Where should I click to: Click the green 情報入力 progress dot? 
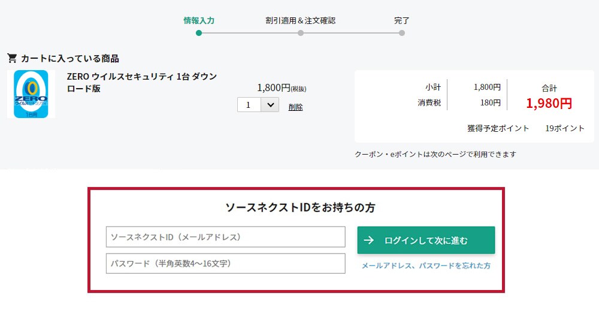click(199, 33)
